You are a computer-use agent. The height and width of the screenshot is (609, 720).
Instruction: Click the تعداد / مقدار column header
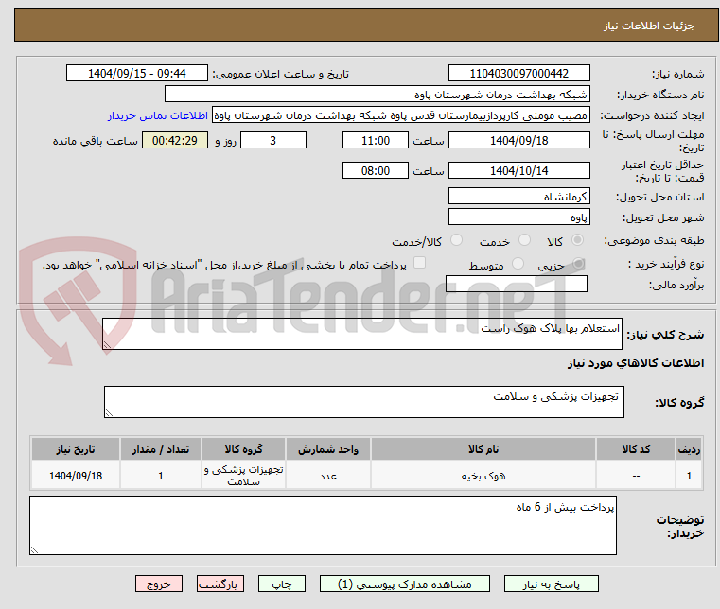(161, 449)
